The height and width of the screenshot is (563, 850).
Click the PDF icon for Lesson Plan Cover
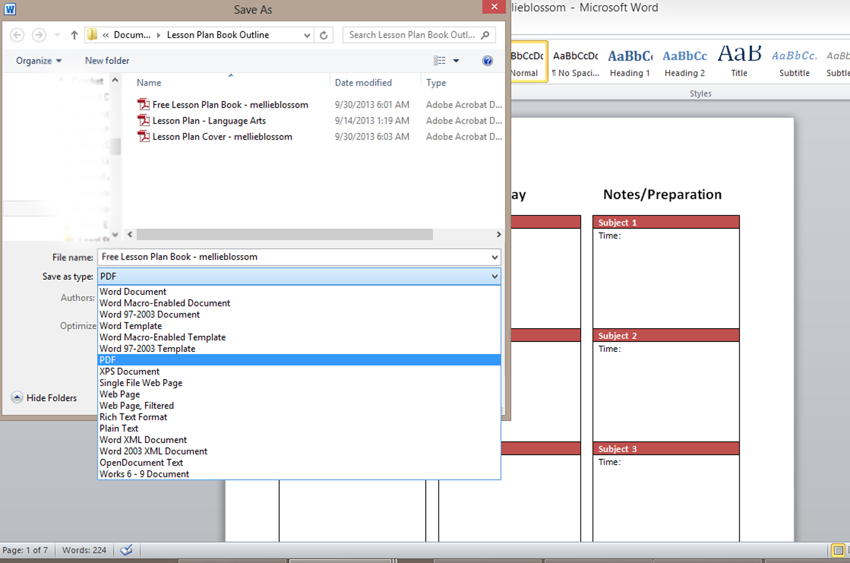click(x=144, y=137)
